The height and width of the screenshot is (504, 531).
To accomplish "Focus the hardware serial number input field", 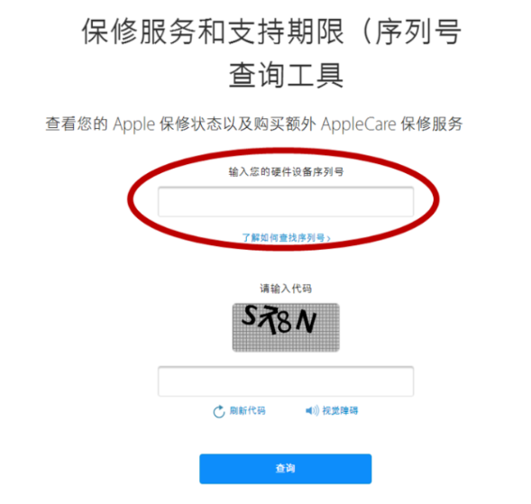I will tap(286, 202).
